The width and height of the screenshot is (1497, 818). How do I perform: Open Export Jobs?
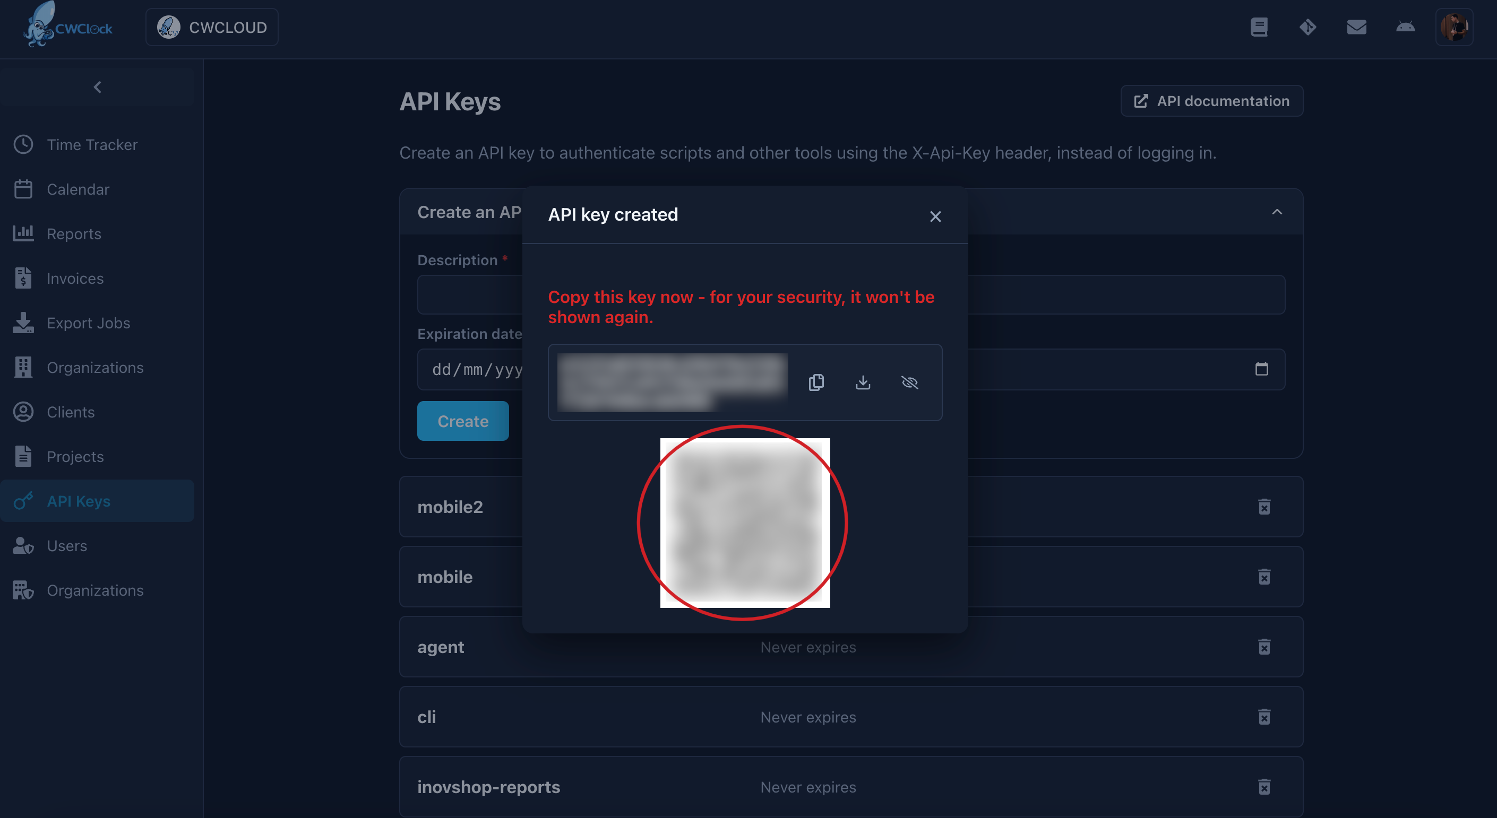point(97,323)
